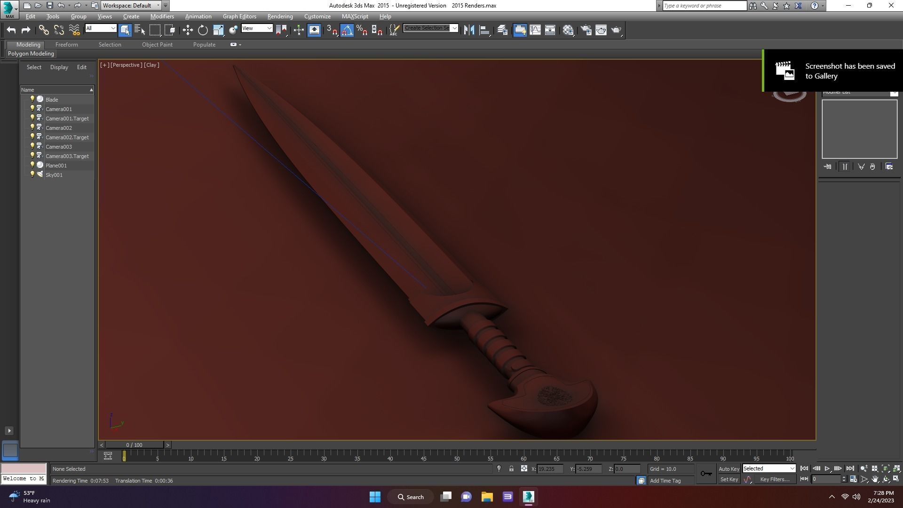Toggle visibility bulb for Blade object

click(32, 99)
